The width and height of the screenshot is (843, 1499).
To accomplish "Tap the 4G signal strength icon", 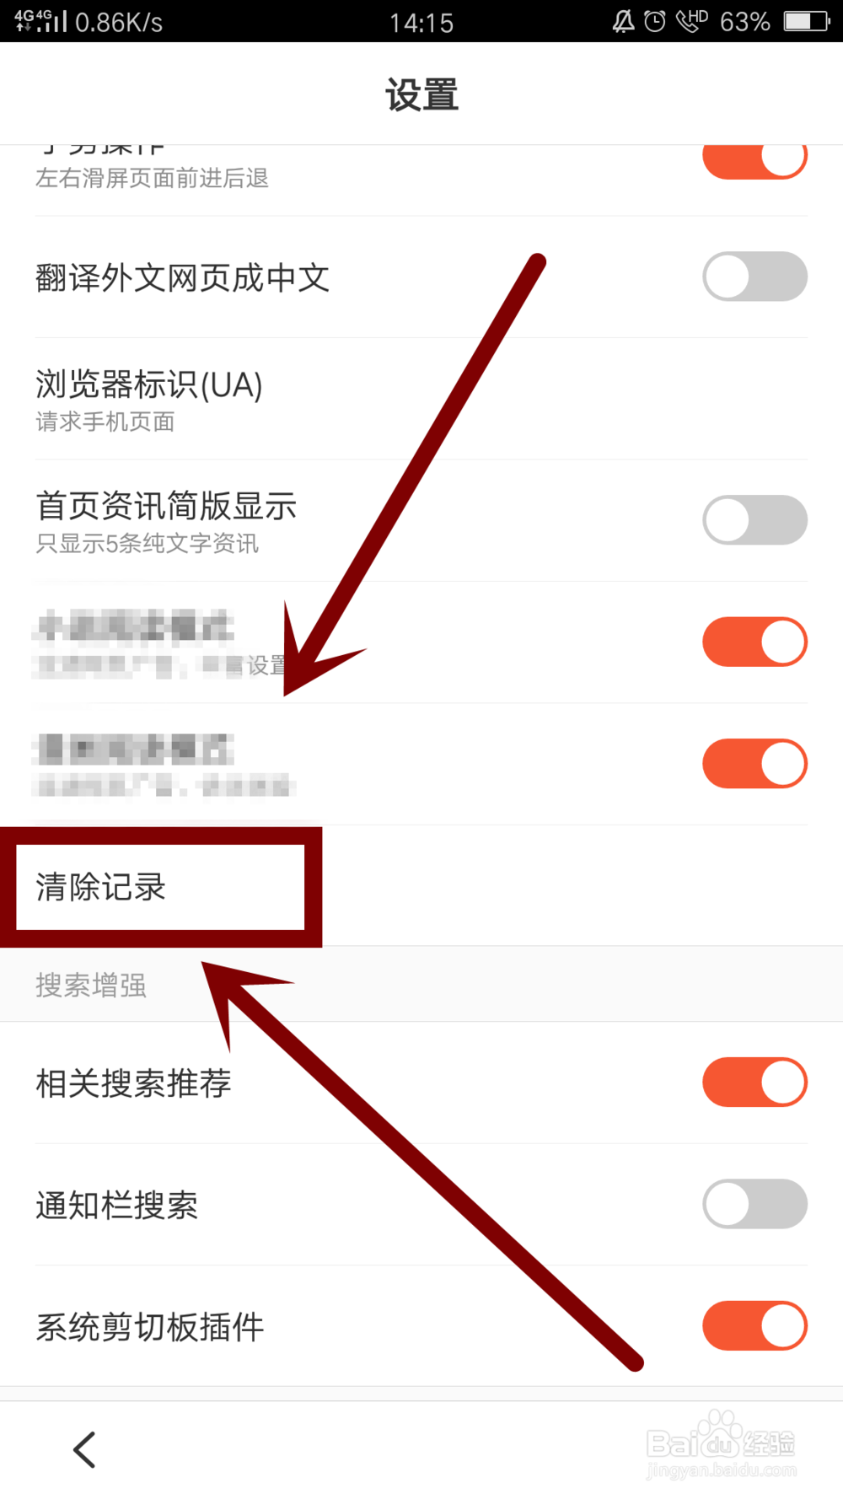I will (x=40, y=21).
